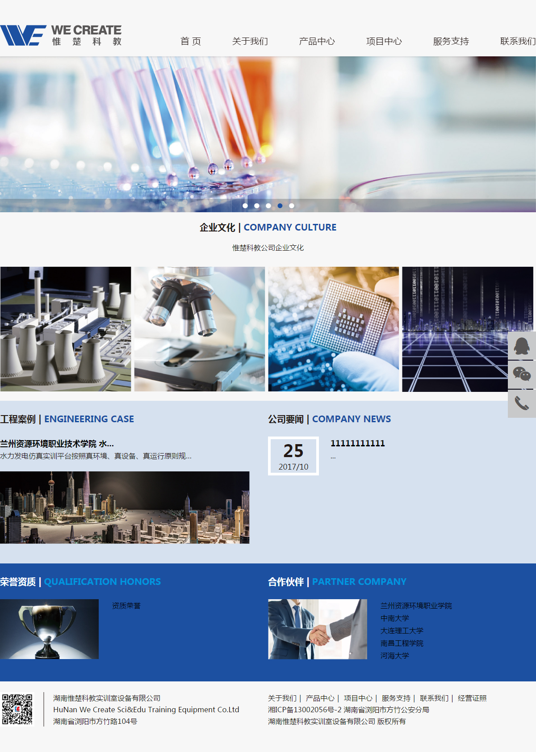Click the footer address 湖南省浏阳市方竹路104号
The image size is (536, 752).
95,722
